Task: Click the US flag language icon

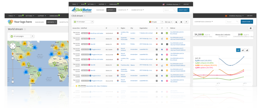Action: (x=163, y=4)
